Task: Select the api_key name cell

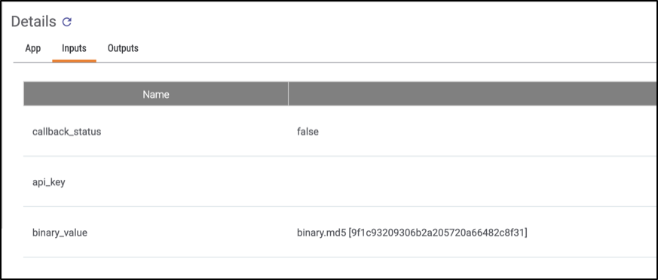Action: (x=49, y=182)
